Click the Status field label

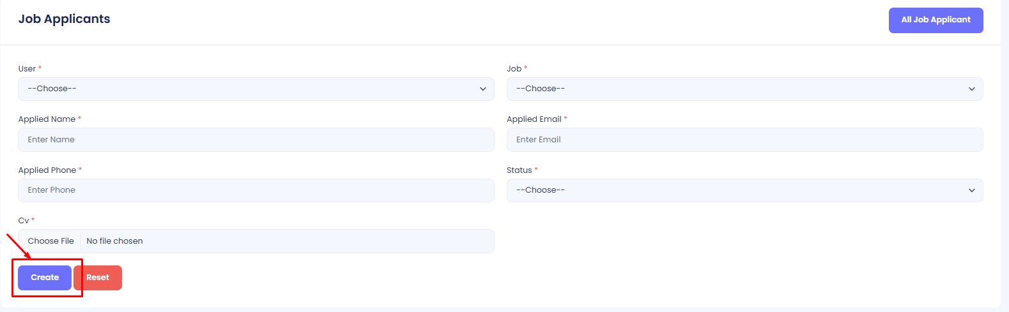pyautogui.click(x=519, y=170)
